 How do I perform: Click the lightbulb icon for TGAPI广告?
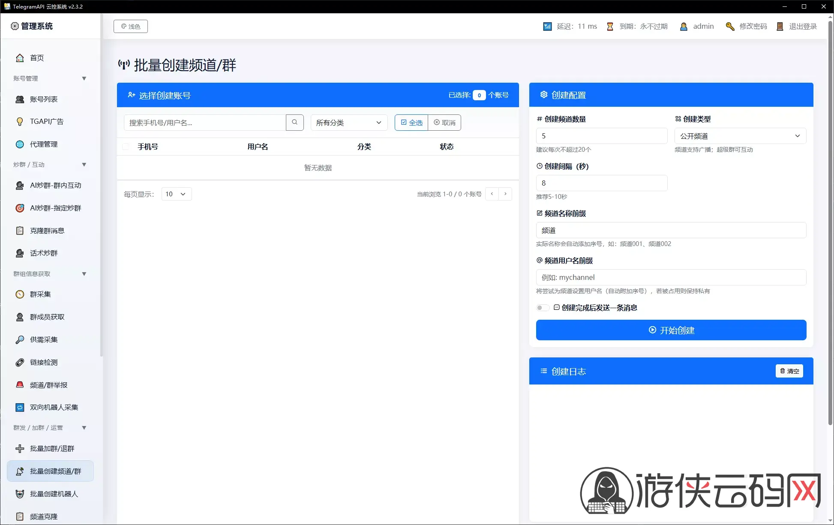20,122
